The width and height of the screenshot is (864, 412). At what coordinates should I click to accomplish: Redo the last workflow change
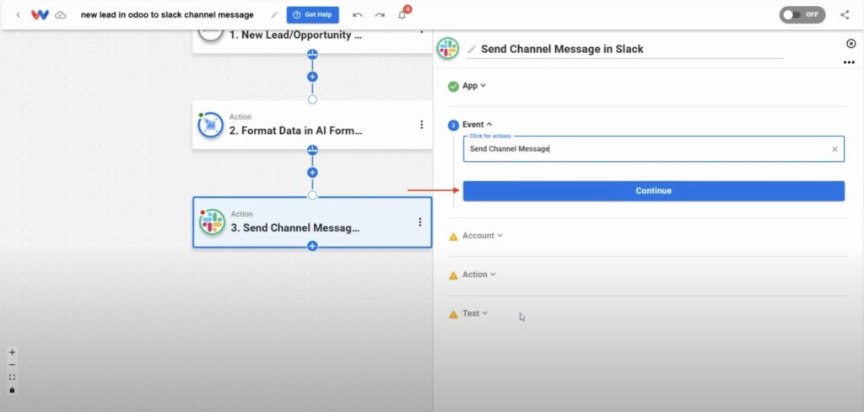[x=380, y=15]
